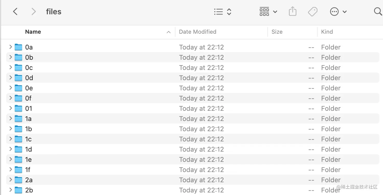The image size is (383, 195).
Task: Click the Kind column header
Action: [327, 32]
